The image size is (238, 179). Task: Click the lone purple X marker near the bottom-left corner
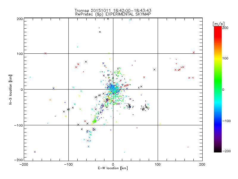[x=35, y=152]
